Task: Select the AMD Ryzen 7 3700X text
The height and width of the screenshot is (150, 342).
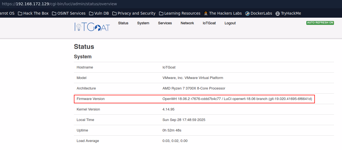Action: [194, 88]
